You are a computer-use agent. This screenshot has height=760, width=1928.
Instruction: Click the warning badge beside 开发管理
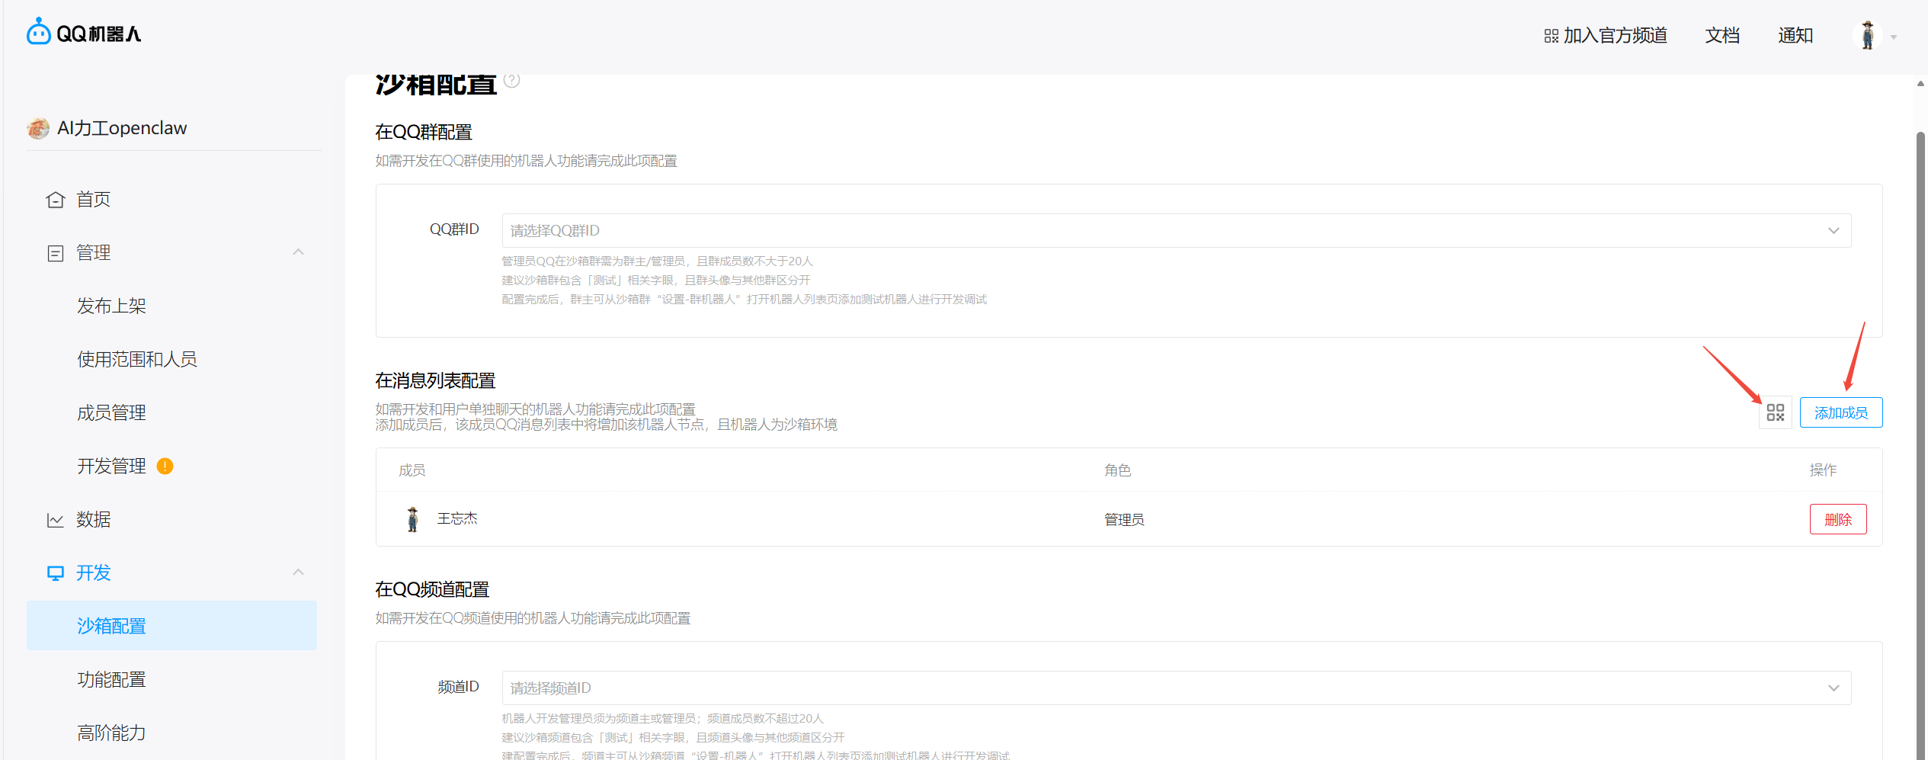click(166, 466)
